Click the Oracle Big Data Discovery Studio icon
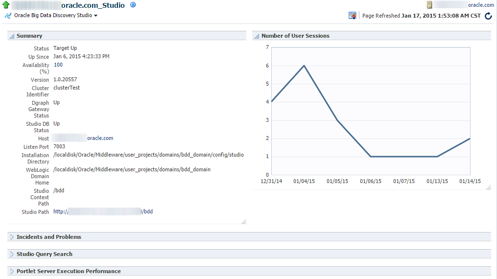This screenshot has width=497, height=279. coord(8,16)
